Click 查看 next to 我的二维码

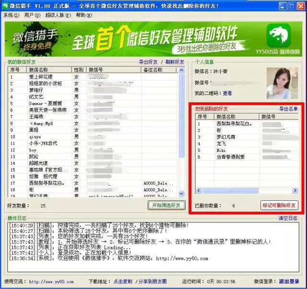227,93
